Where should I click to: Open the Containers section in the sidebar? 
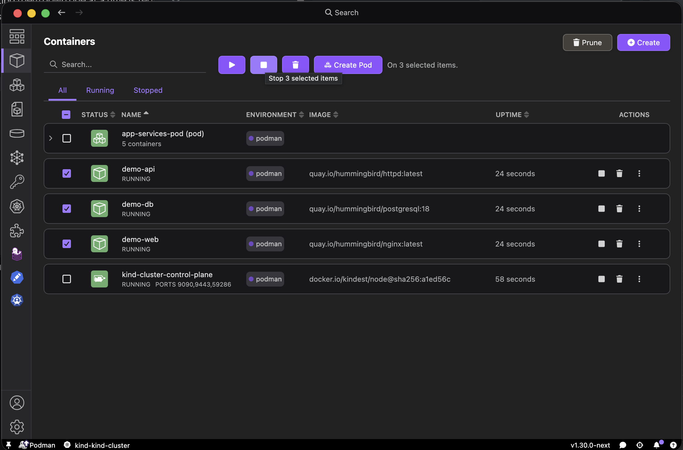17,61
